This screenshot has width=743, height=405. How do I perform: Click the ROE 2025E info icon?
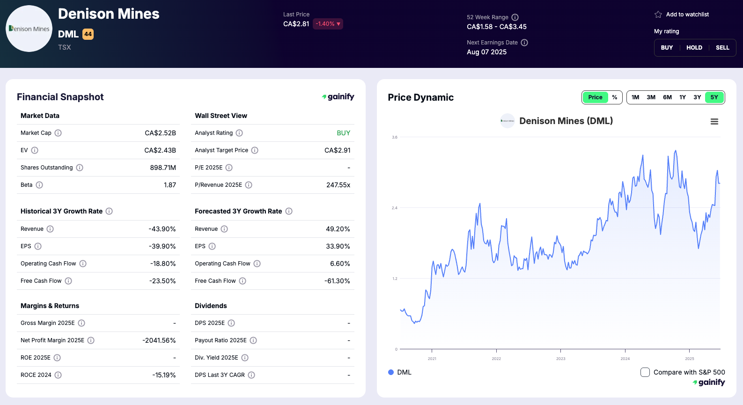point(57,358)
